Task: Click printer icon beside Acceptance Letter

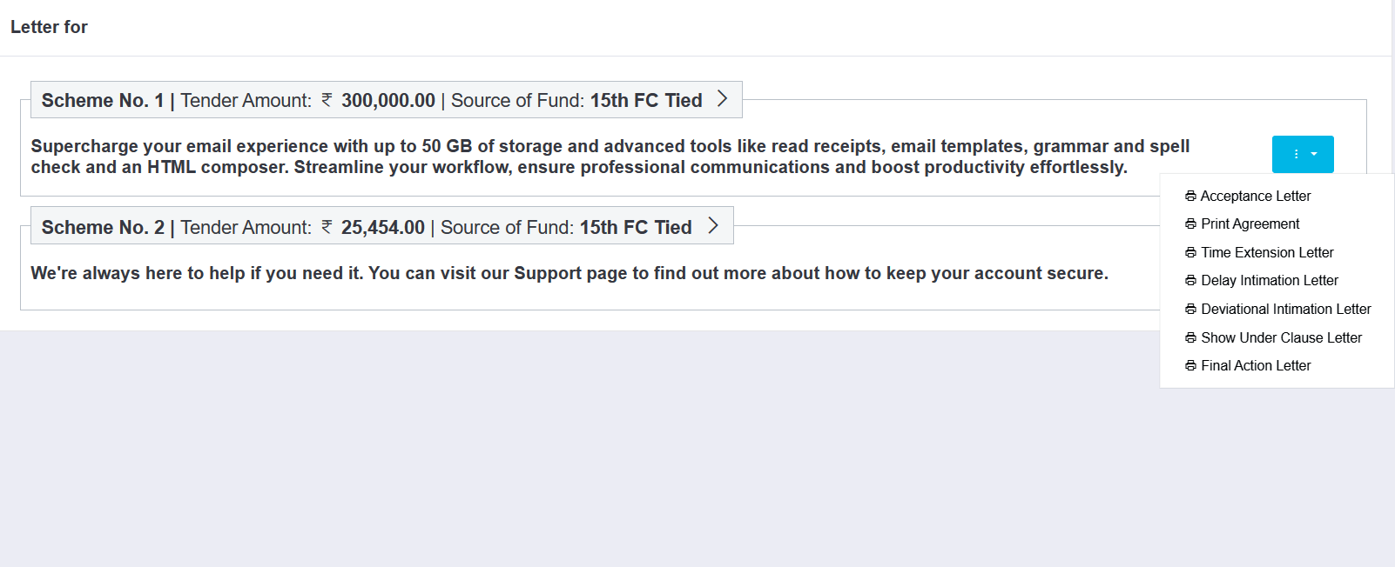Action: pyautogui.click(x=1190, y=197)
